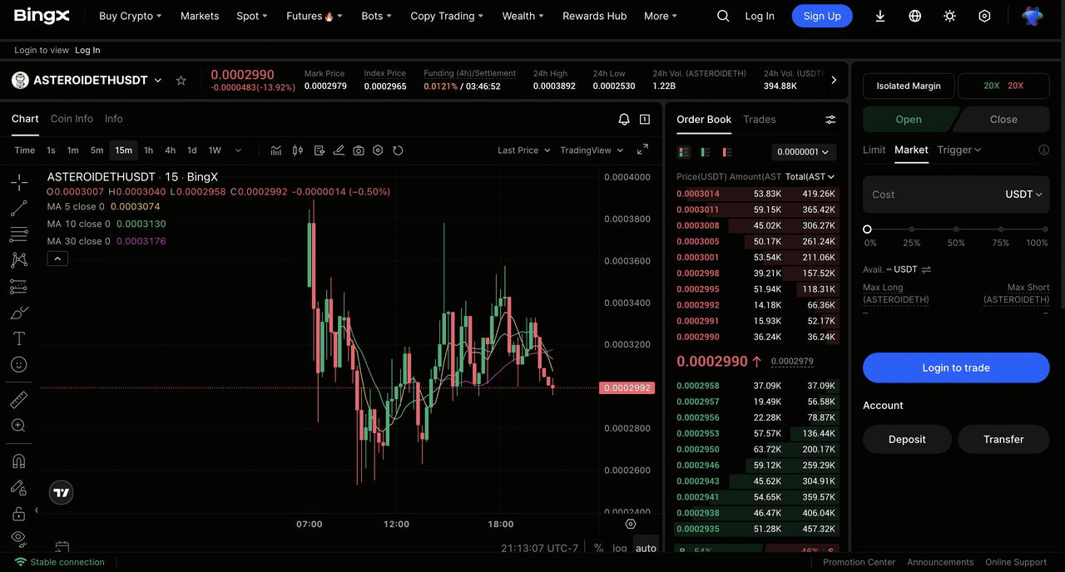Select the ruler measure tool
Viewport: 1065px width, 572px height.
point(18,400)
